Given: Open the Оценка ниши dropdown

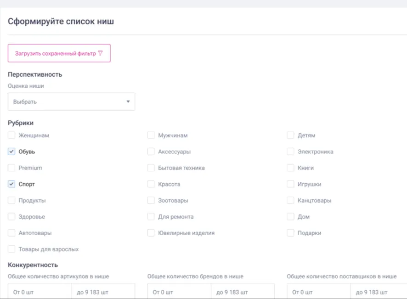Looking at the screenshot, I should pos(71,102).
